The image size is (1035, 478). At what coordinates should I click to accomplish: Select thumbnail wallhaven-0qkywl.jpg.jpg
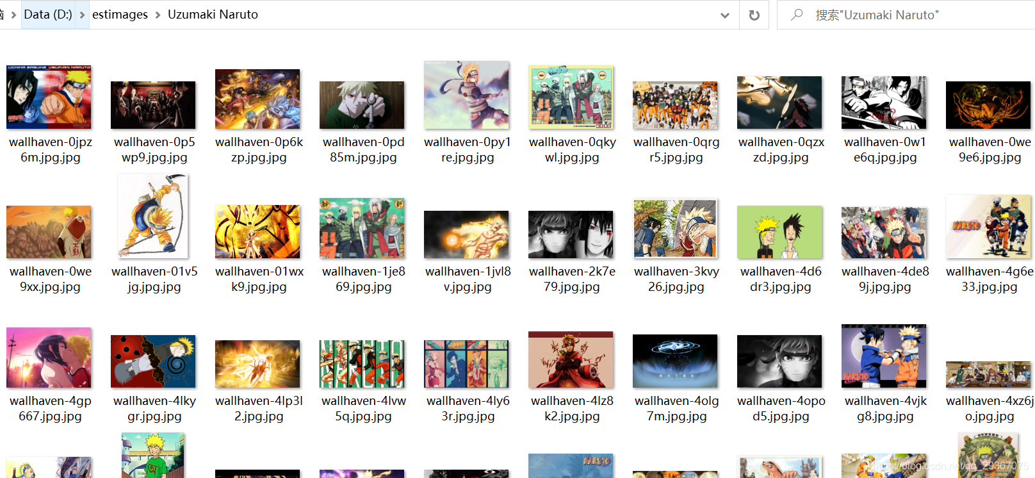pyautogui.click(x=571, y=97)
